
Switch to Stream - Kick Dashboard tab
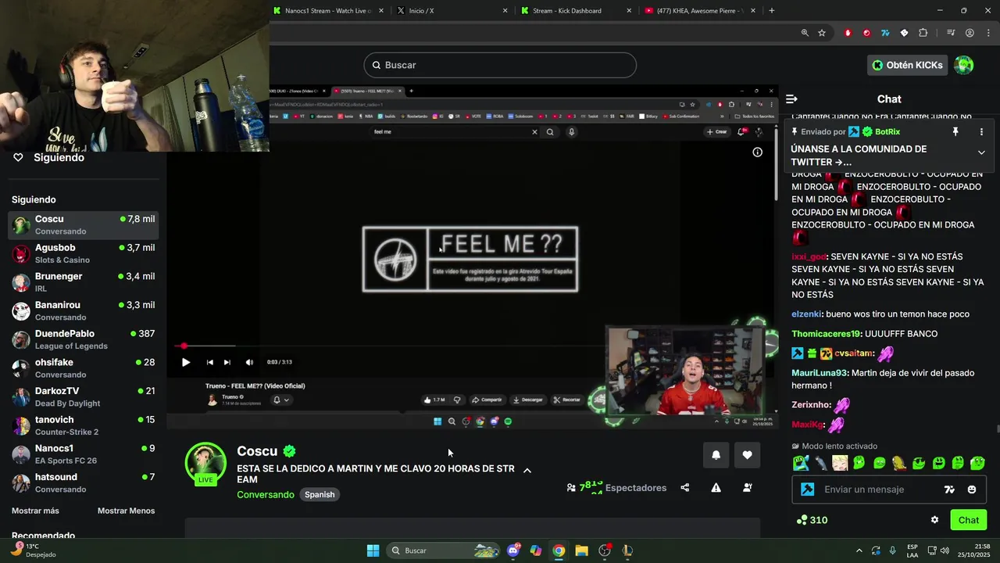[x=576, y=11]
